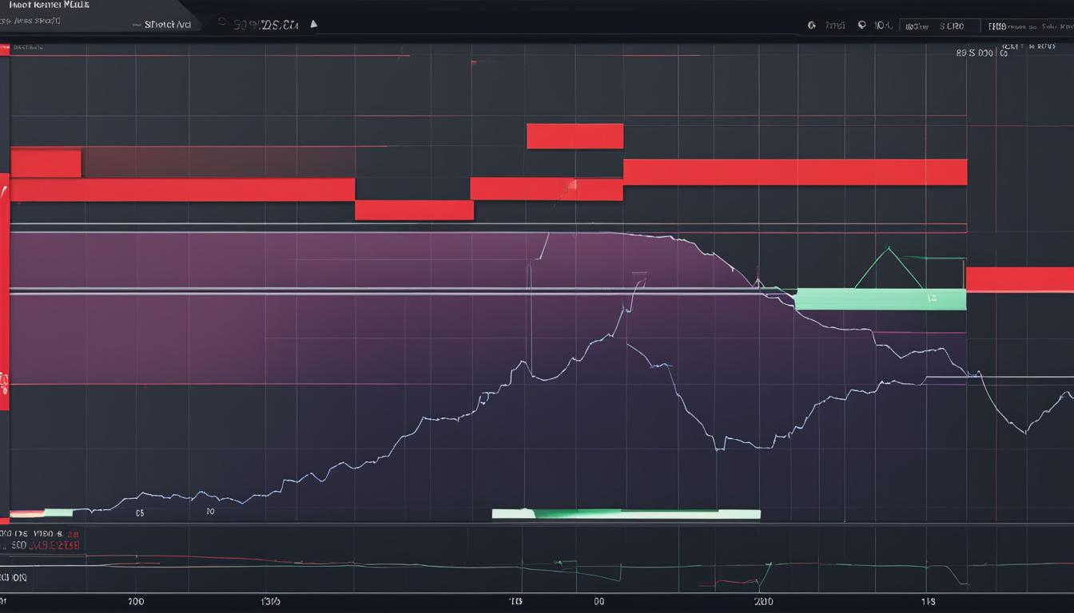Click the upward arrow indicator near the price

point(313,24)
